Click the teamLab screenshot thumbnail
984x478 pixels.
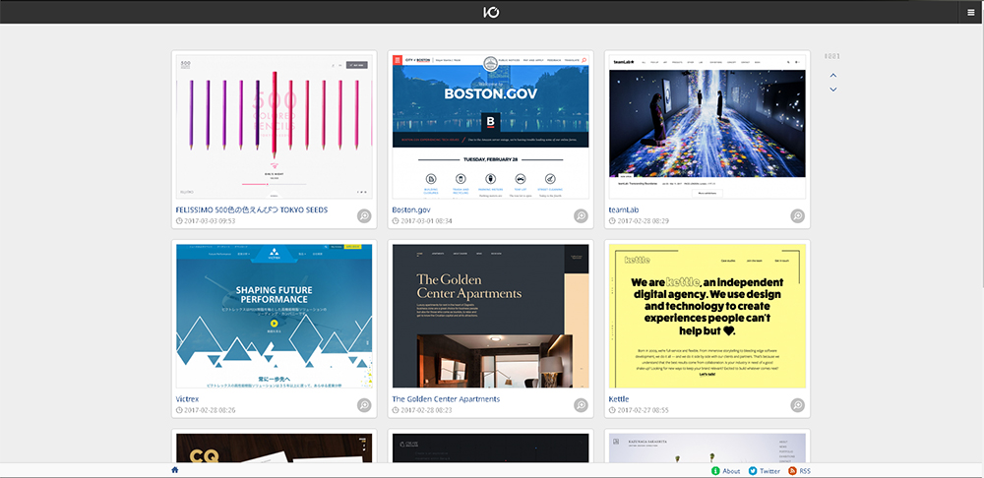[707, 127]
